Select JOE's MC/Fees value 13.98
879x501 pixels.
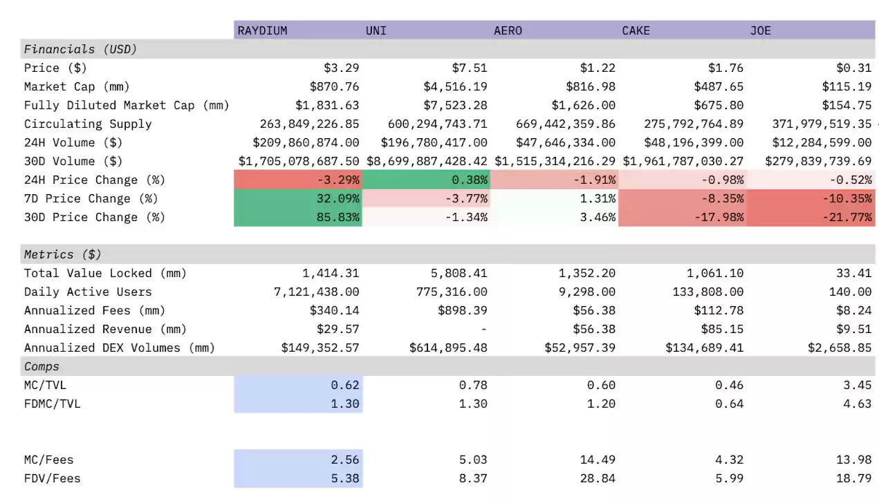click(857, 460)
